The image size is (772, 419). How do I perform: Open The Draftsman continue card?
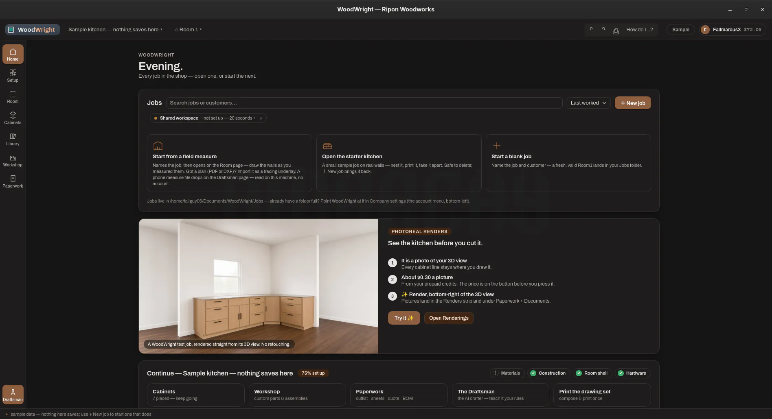[x=500, y=395]
